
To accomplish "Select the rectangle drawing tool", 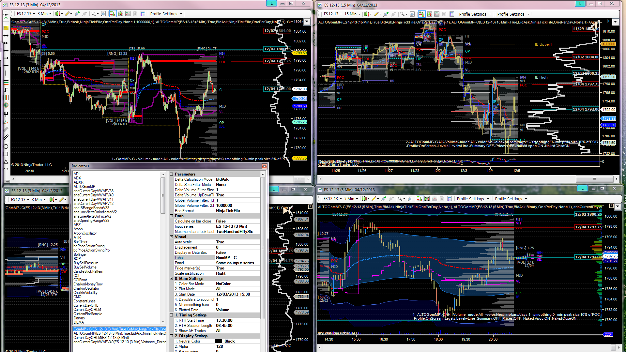I will pyautogui.click(x=6, y=154).
